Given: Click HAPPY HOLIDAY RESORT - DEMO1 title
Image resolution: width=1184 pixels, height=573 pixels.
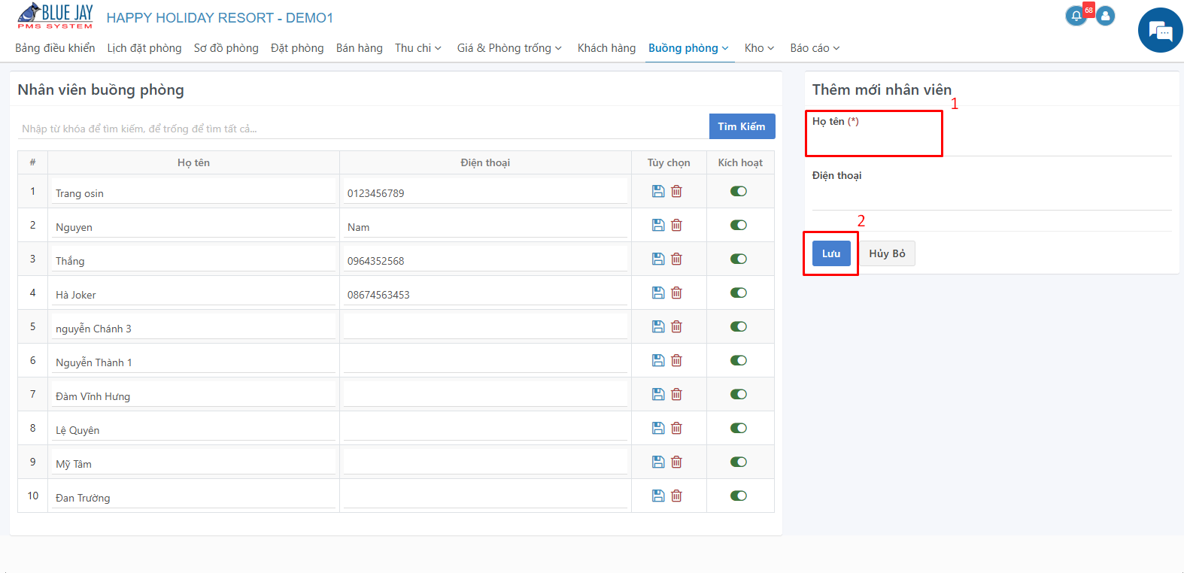Looking at the screenshot, I should coord(220,17).
